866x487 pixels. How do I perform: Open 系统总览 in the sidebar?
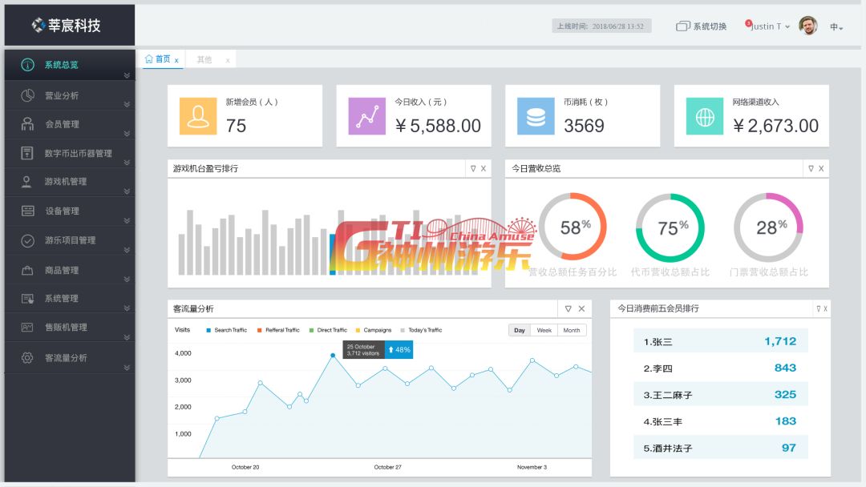[x=70, y=65]
